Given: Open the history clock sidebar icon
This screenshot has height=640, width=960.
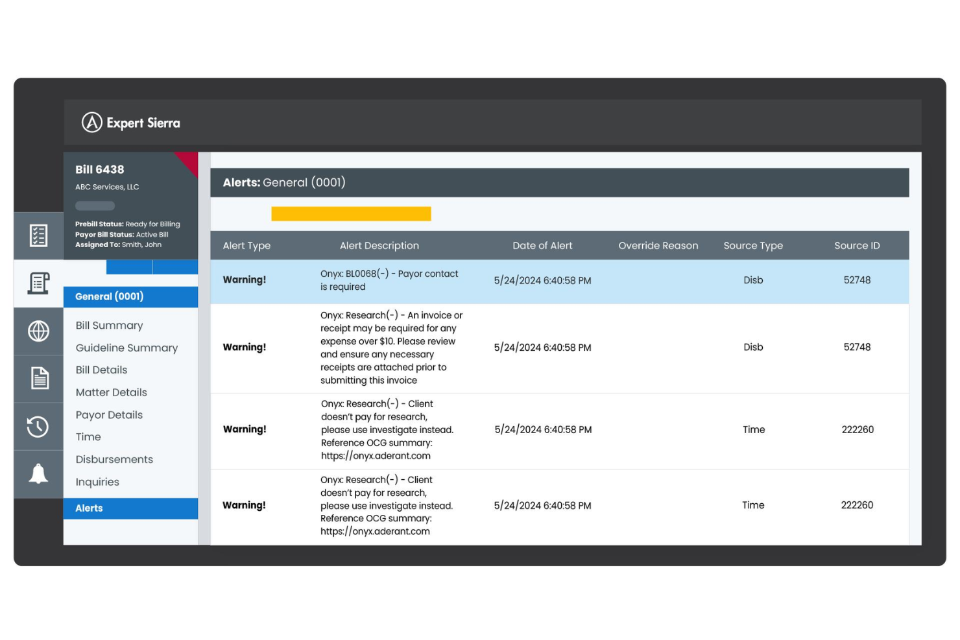Looking at the screenshot, I should click(x=38, y=426).
